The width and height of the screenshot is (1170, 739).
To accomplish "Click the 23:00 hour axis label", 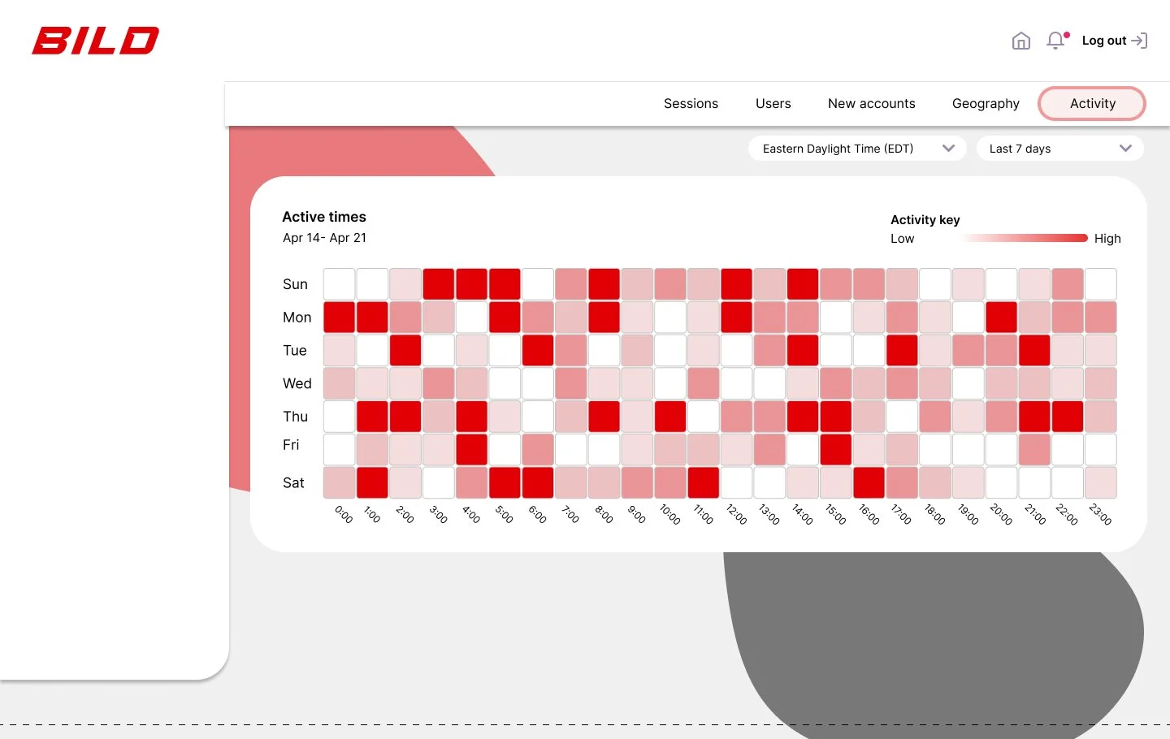I will click(1101, 514).
